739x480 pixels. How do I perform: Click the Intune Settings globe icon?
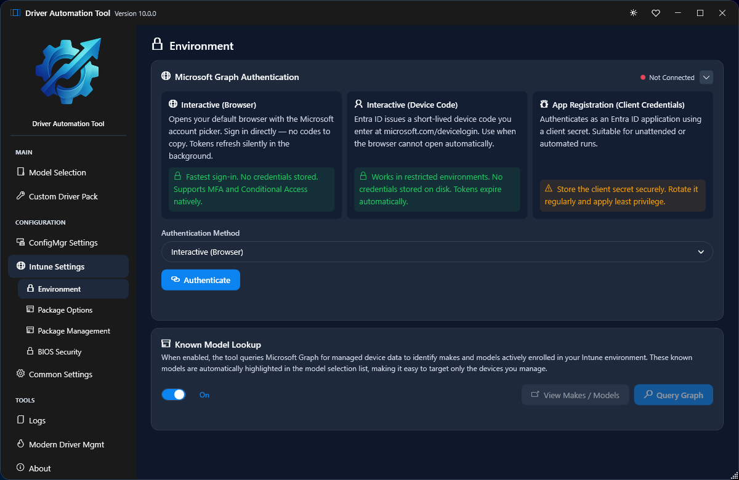pyautogui.click(x=20, y=266)
